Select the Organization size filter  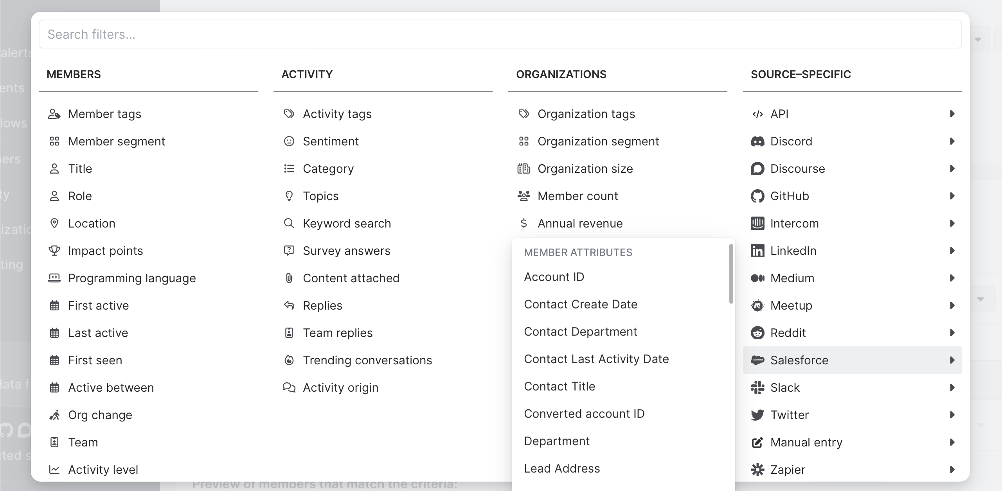[585, 168]
